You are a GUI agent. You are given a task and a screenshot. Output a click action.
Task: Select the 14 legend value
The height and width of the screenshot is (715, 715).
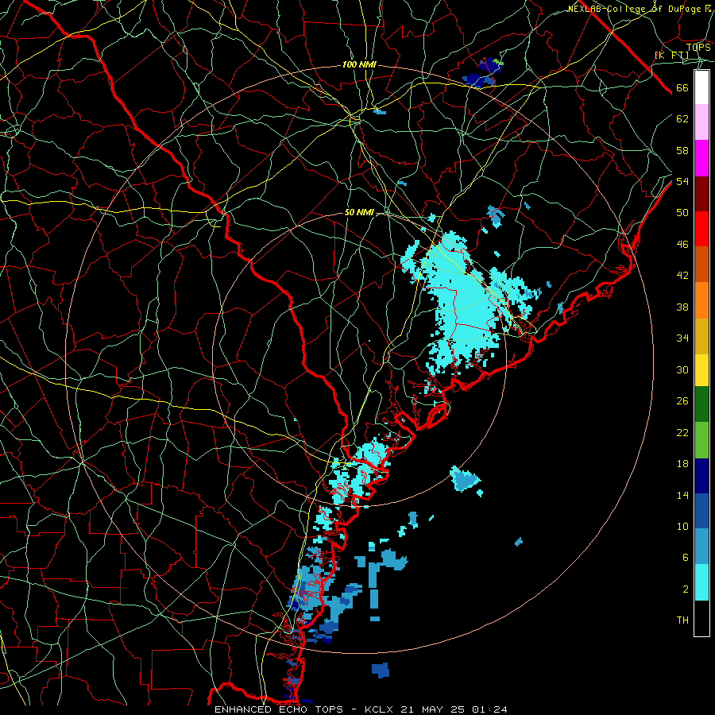[682, 496]
